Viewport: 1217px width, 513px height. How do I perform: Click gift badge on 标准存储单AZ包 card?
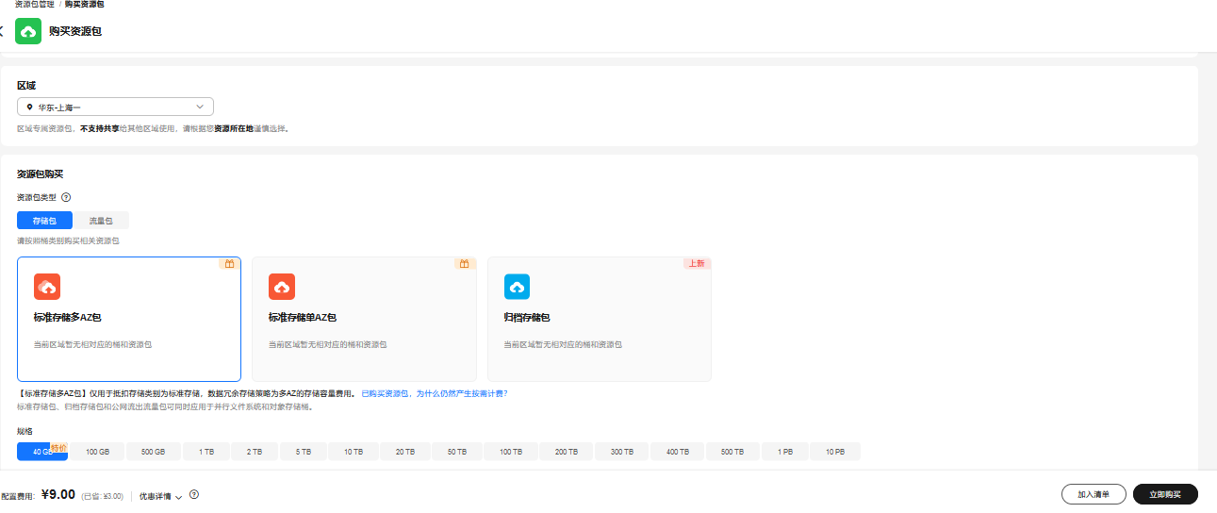click(464, 264)
